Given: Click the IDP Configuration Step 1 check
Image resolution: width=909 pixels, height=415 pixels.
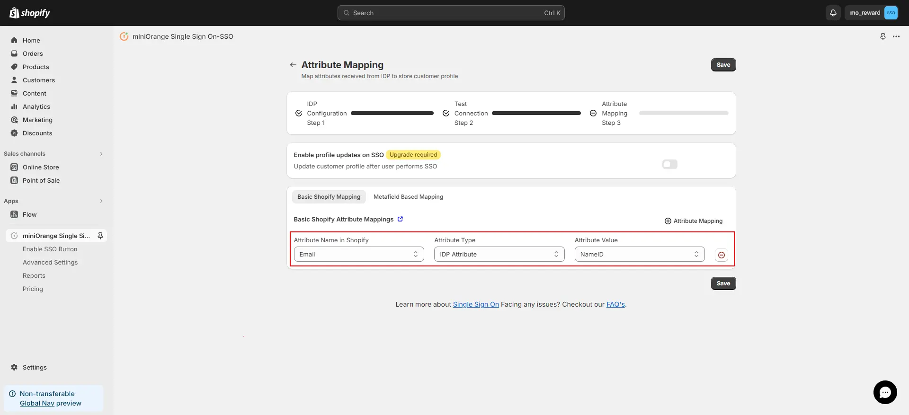Looking at the screenshot, I should (x=299, y=113).
